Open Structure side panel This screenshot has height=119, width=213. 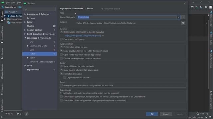tap(2, 54)
